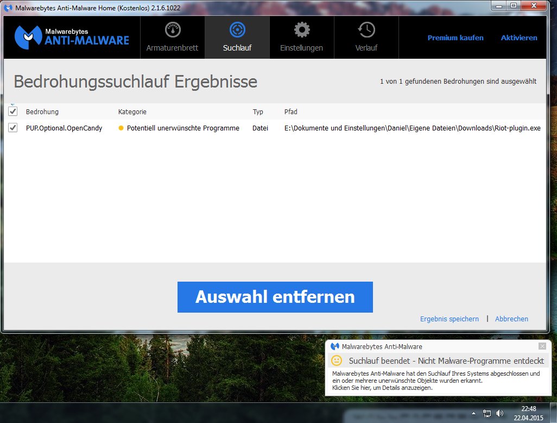Click the Bedrohungssuchlauf Ergebnisse heading
This screenshot has width=557, height=423.
coord(135,82)
